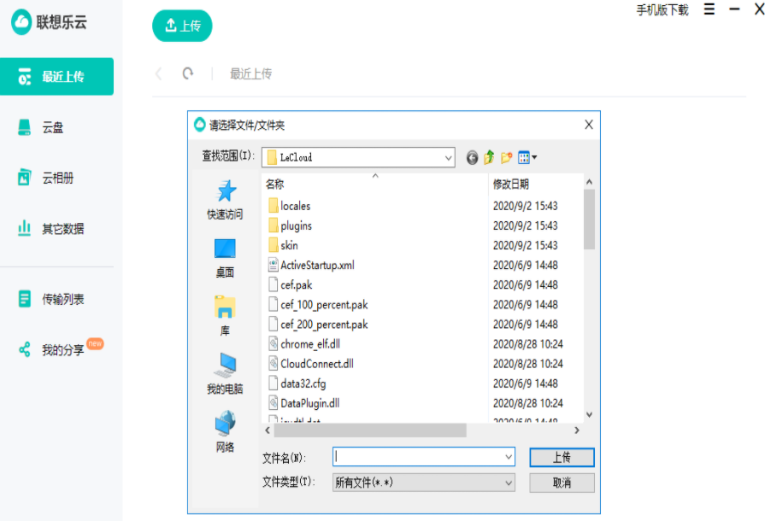Click the horizontal scrollbar thumb

pyautogui.click(x=370, y=430)
